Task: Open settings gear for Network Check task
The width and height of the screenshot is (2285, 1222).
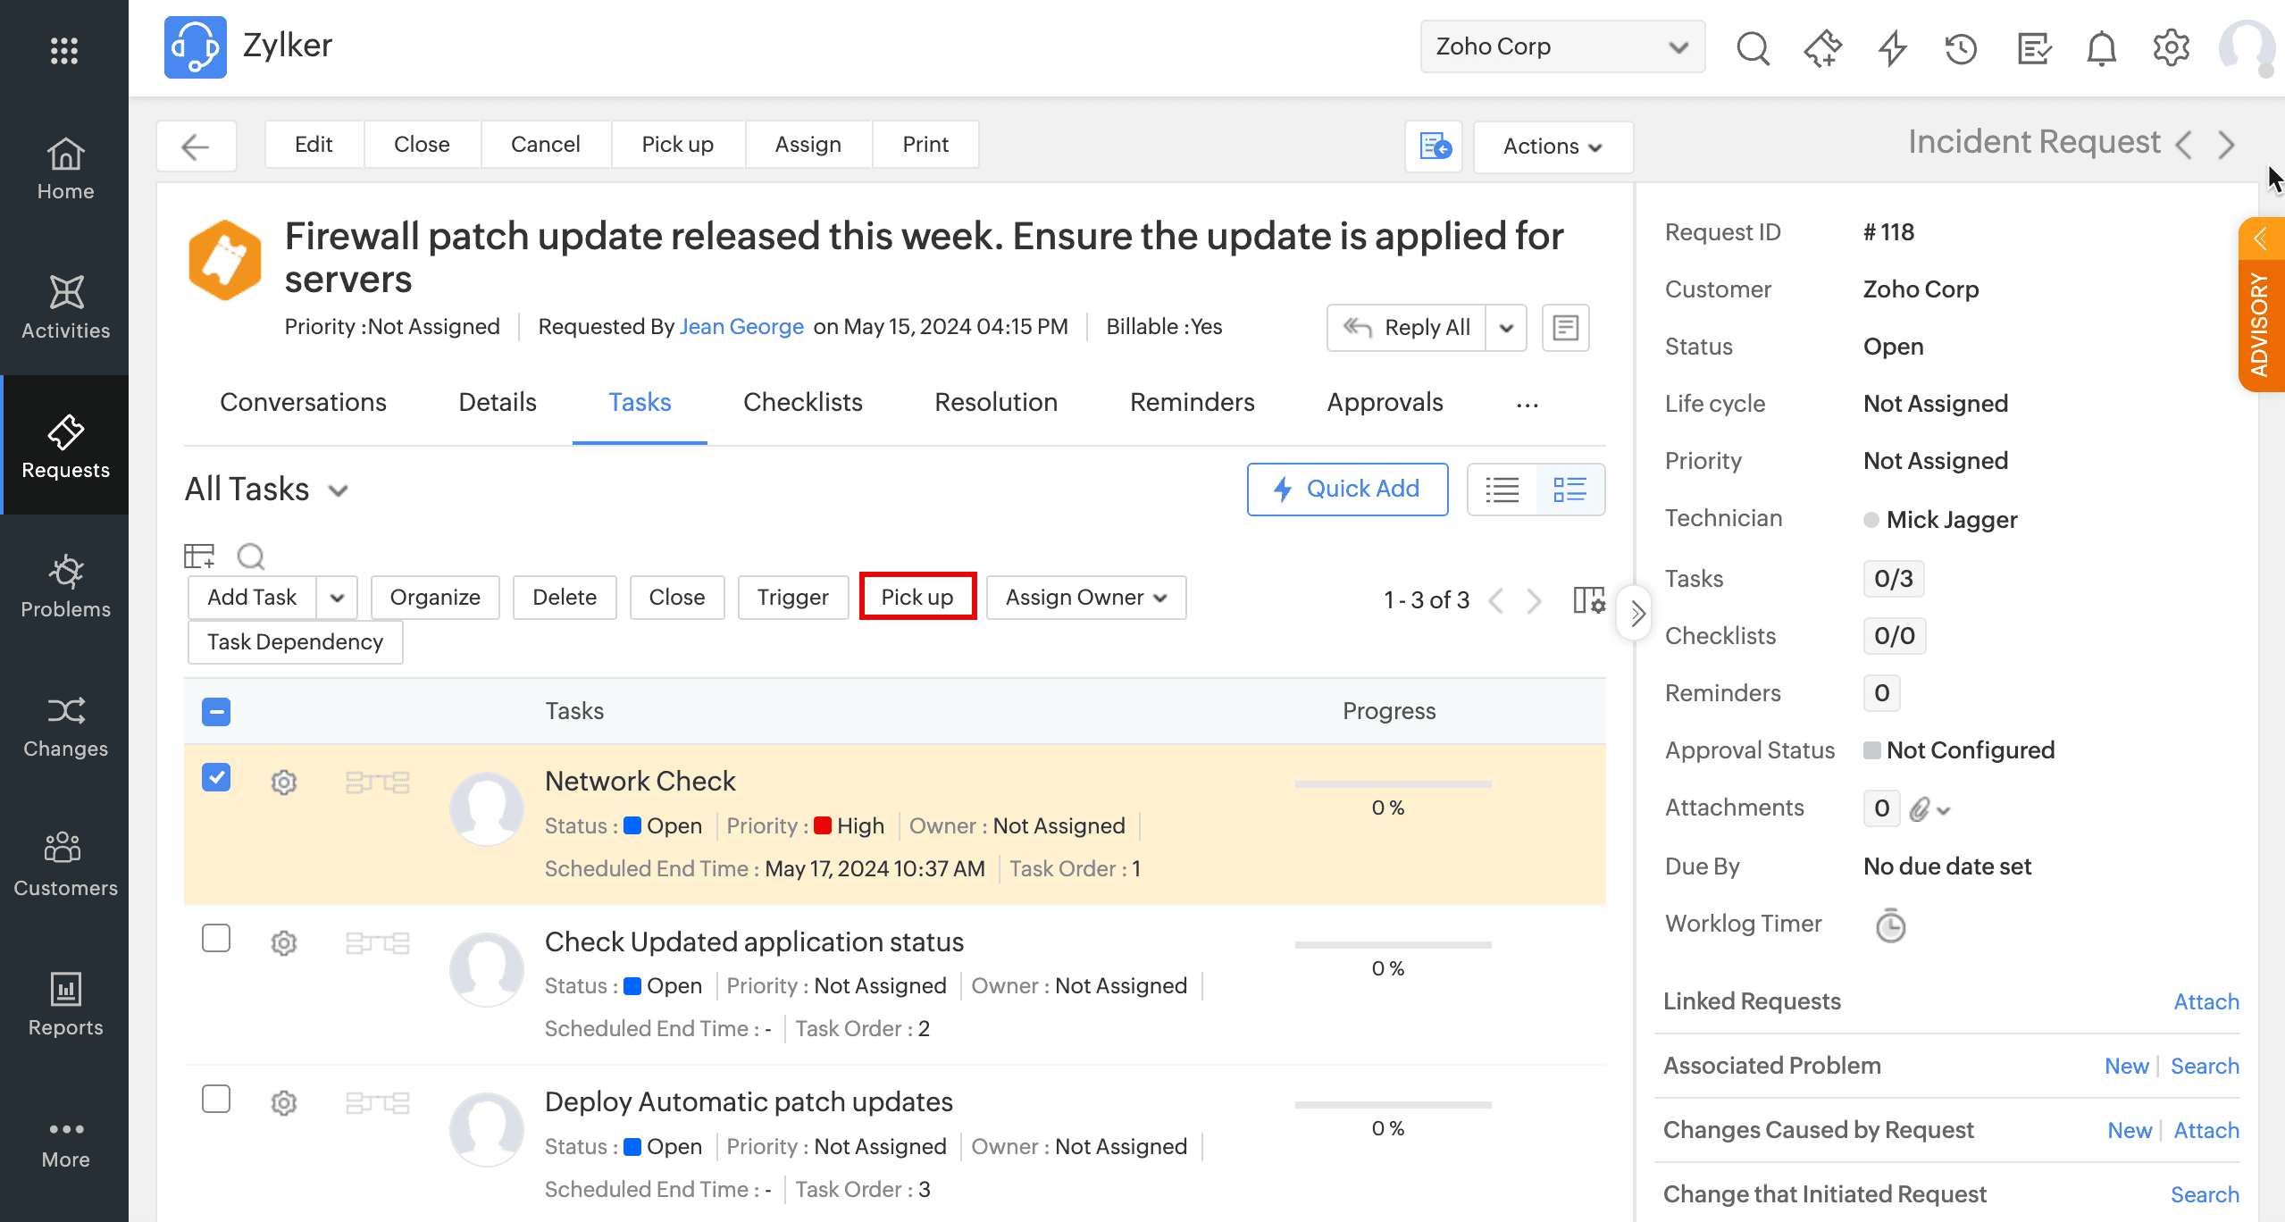Action: tap(284, 783)
